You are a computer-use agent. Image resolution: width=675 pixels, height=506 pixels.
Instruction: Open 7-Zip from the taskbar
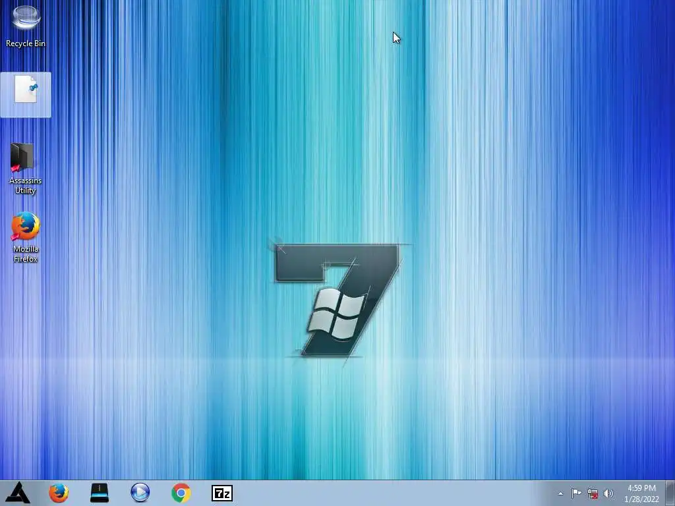pos(222,493)
